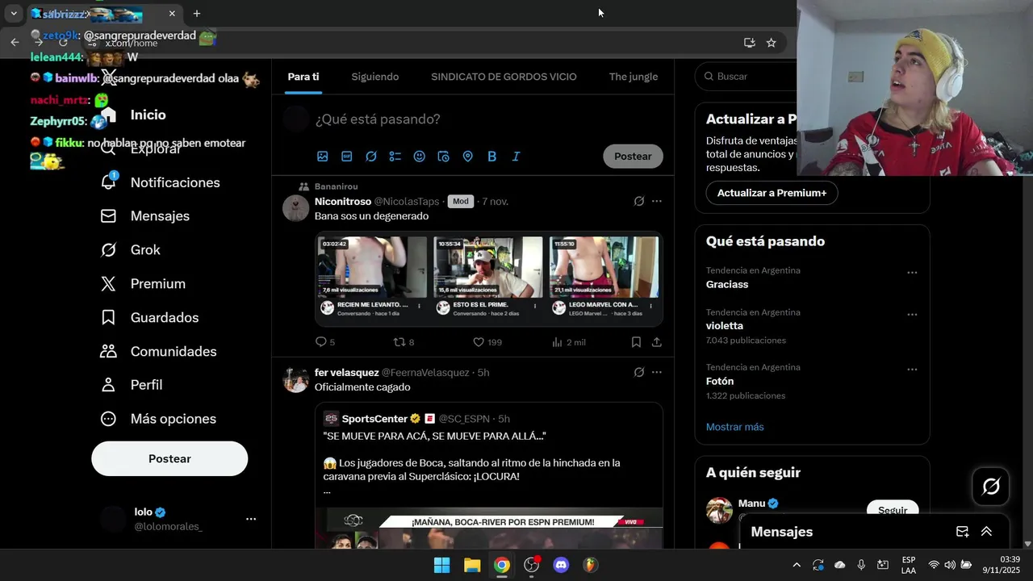1033x581 pixels.
Task: Show hidden system tray icons
Action: 797,565
